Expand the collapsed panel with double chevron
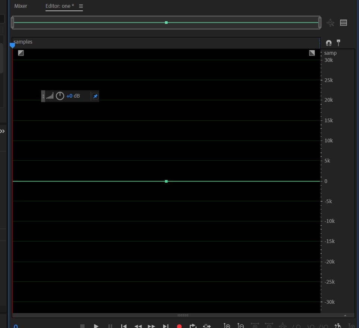 [2, 131]
